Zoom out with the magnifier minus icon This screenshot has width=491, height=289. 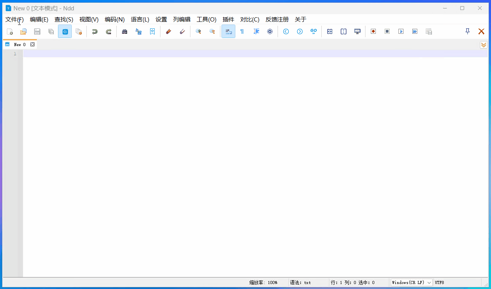pyautogui.click(x=212, y=31)
